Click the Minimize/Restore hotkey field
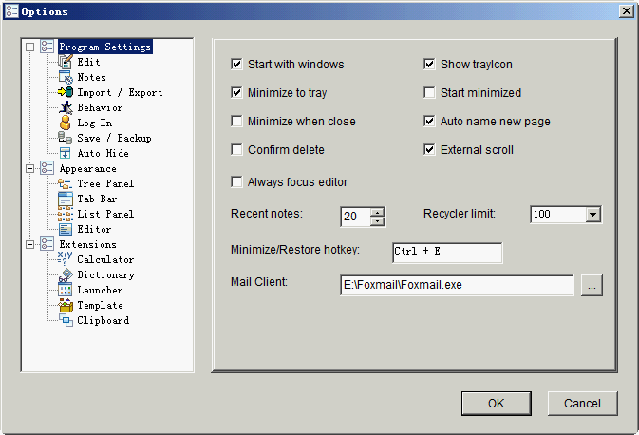This screenshot has width=639, height=435. [446, 253]
